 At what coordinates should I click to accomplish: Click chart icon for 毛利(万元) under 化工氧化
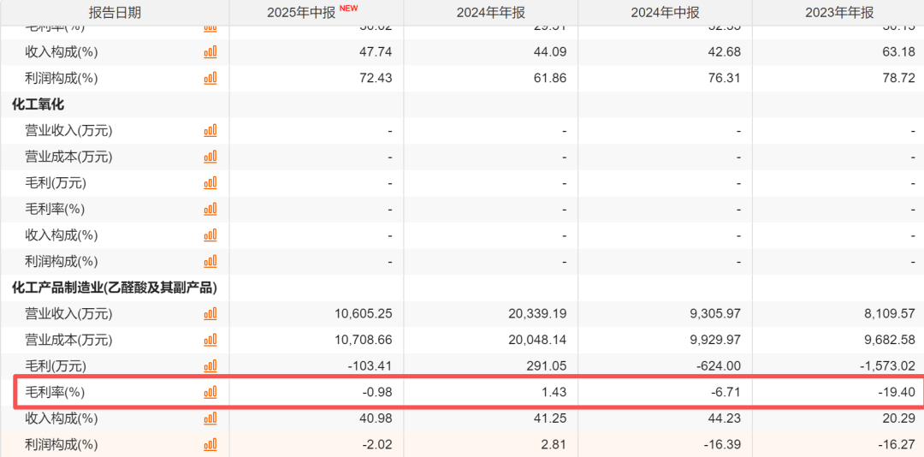(x=210, y=183)
